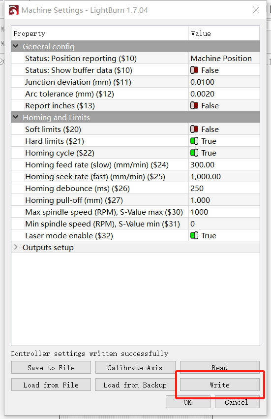Select Max spindle speed value 1000
The image size is (271, 419).
199,212
